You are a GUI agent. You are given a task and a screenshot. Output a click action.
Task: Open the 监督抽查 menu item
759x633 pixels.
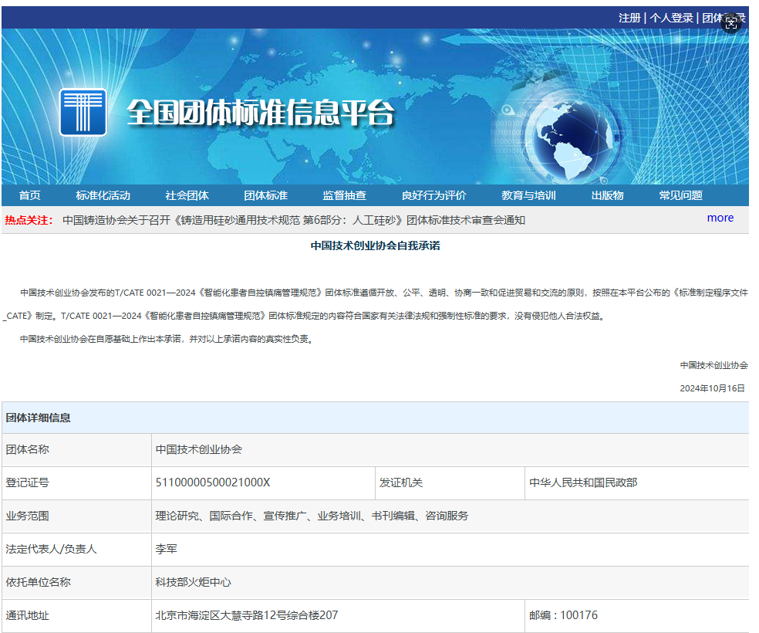pyautogui.click(x=344, y=195)
